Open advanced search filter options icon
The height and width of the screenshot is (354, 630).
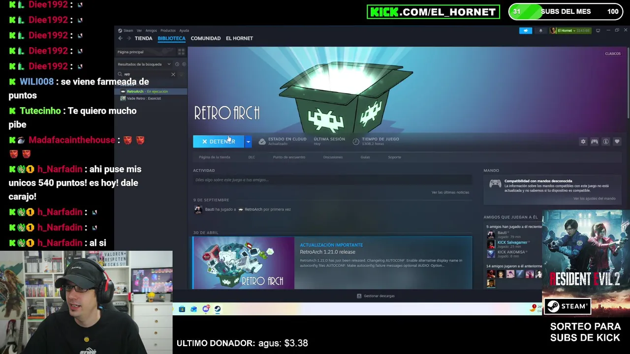click(181, 74)
